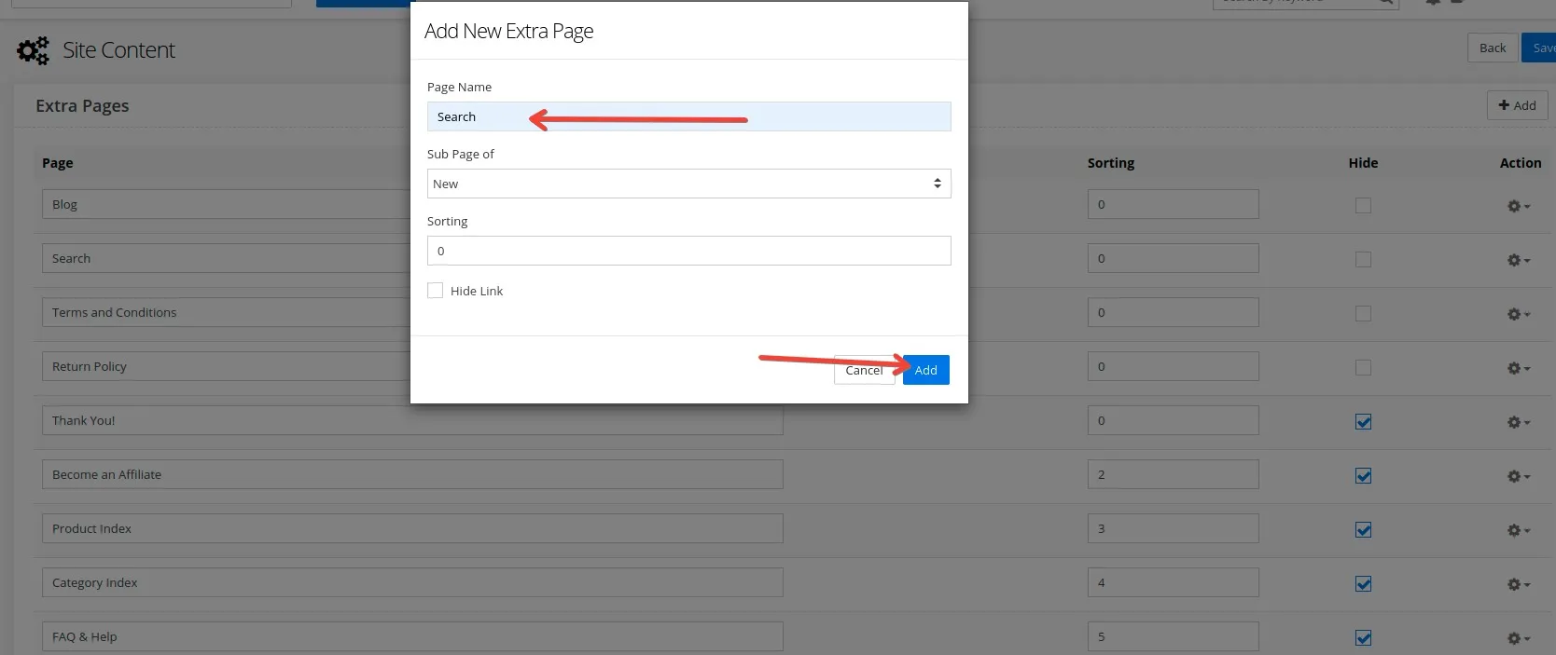The image size is (1556, 655).
Task: Open the action gear for Blog row
Action: pos(1518,206)
